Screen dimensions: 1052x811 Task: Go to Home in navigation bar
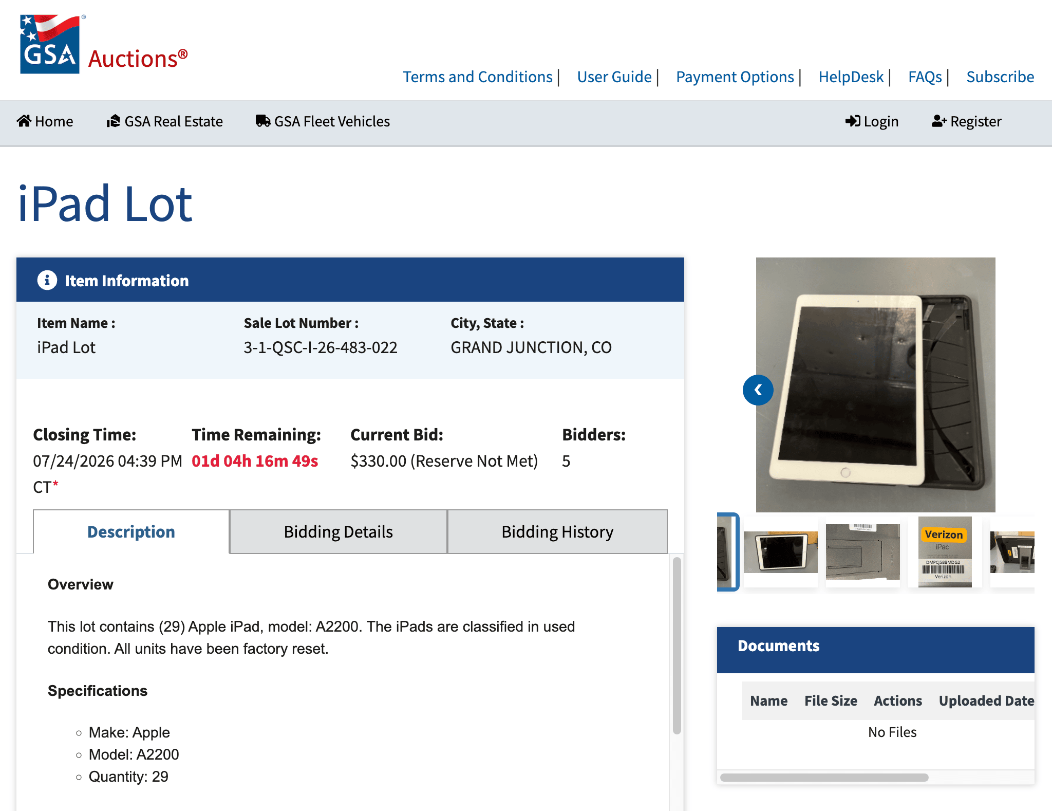[45, 121]
